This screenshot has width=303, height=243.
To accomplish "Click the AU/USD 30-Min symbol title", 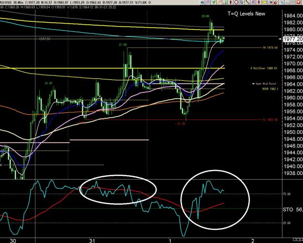I will 11,2.
